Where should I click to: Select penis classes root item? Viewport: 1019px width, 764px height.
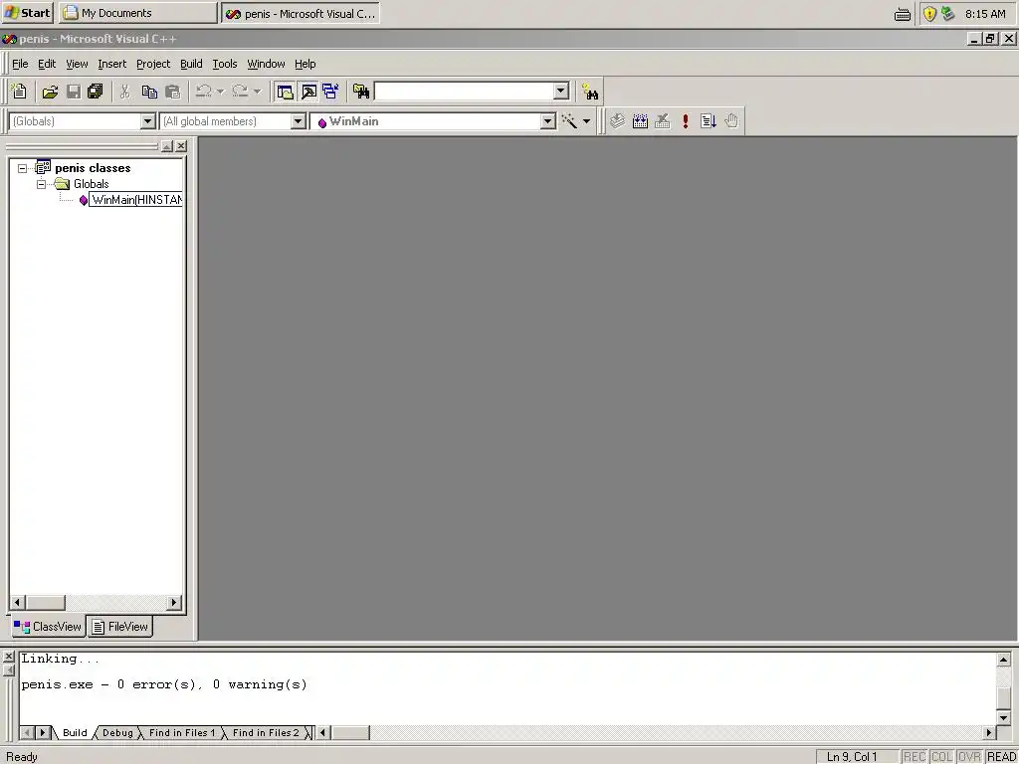point(93,168)
